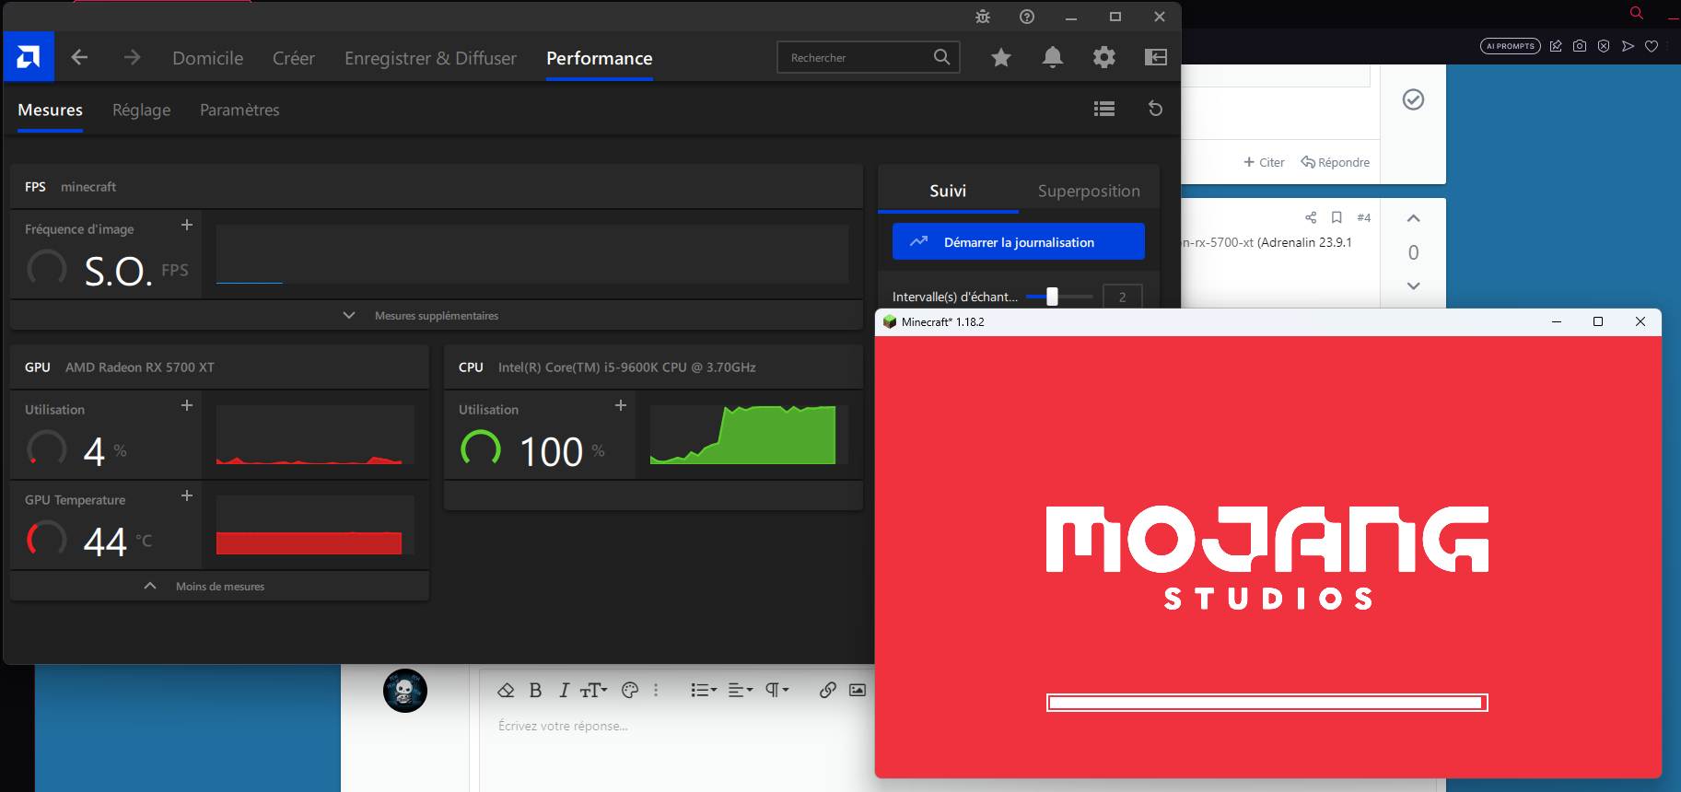This screenshot has width=1681, height=792.
Task: Click Minecraft window title icon
Action: click(890, 321)
